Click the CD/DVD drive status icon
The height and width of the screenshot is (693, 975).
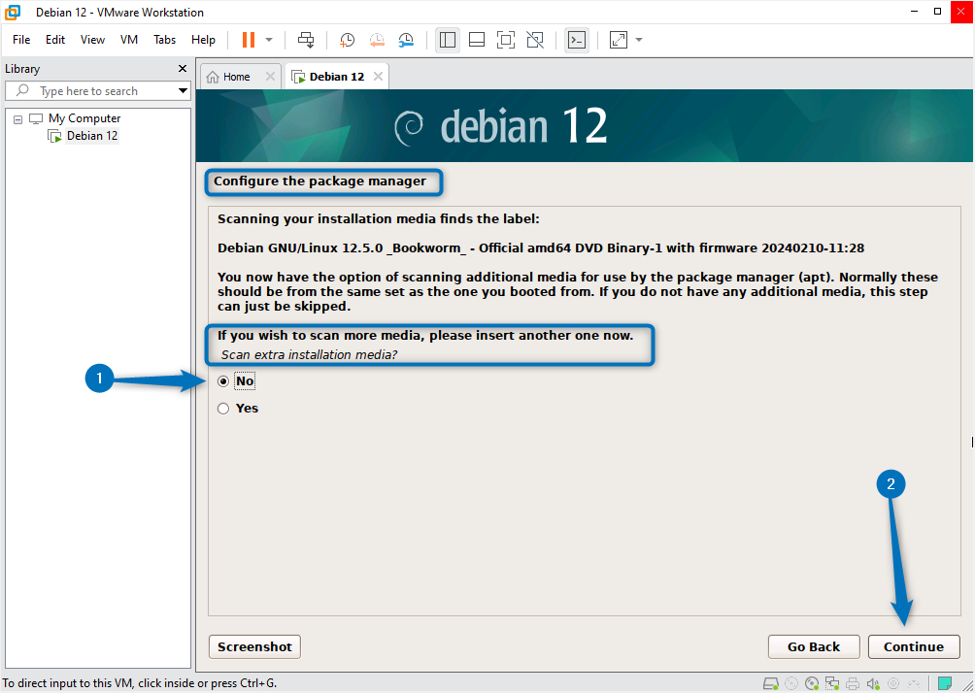point(812,683)
